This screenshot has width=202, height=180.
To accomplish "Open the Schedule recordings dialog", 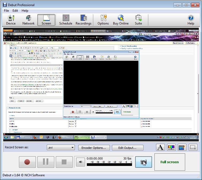I will point(66,20).
